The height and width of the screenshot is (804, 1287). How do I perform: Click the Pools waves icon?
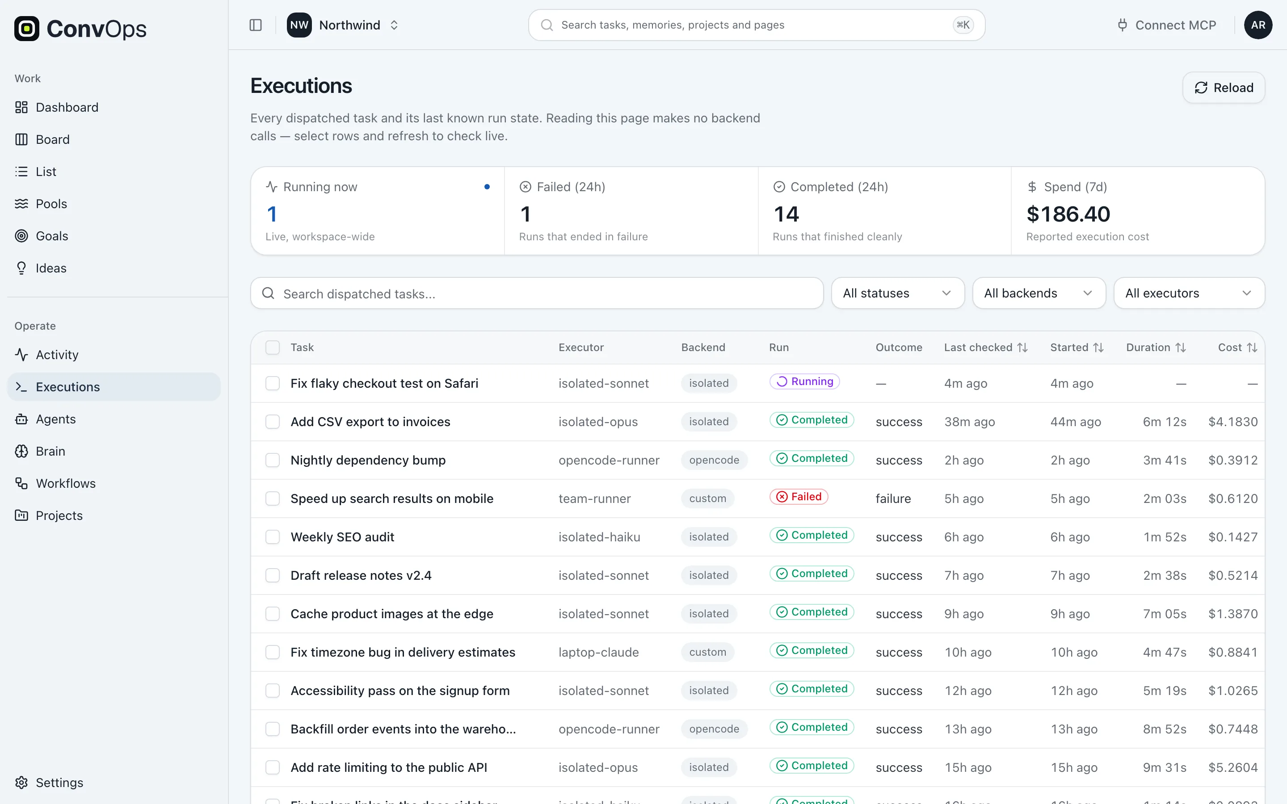click(x=21, y=204)
